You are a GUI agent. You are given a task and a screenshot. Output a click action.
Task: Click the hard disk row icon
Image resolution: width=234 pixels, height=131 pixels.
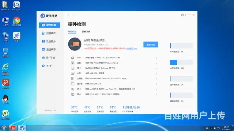tap(73, 79)
